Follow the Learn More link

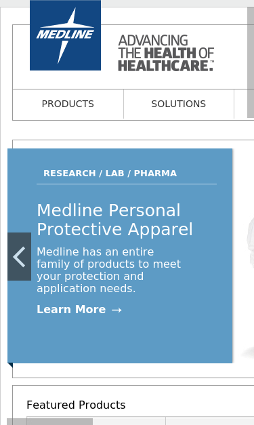79,310
